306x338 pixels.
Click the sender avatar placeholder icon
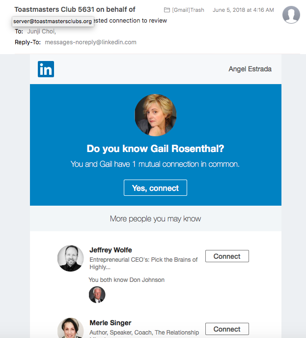point(291,15)
